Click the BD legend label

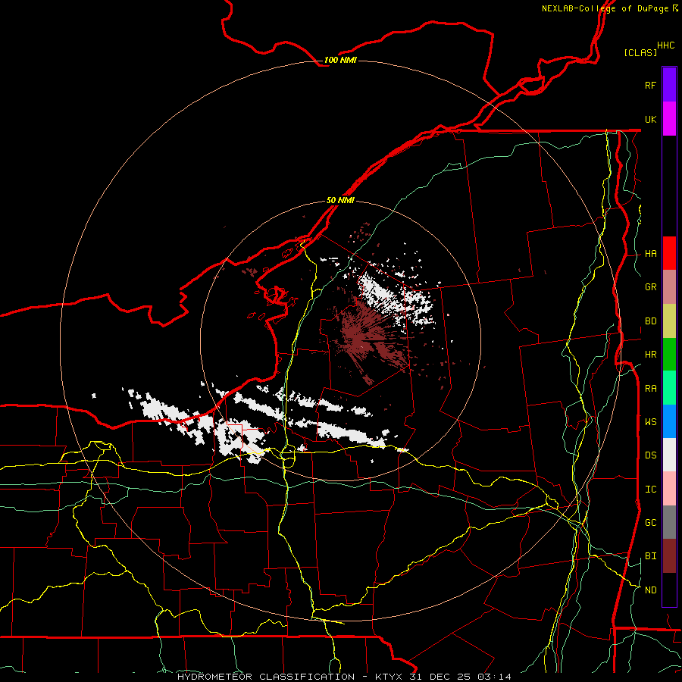[651, 321]
